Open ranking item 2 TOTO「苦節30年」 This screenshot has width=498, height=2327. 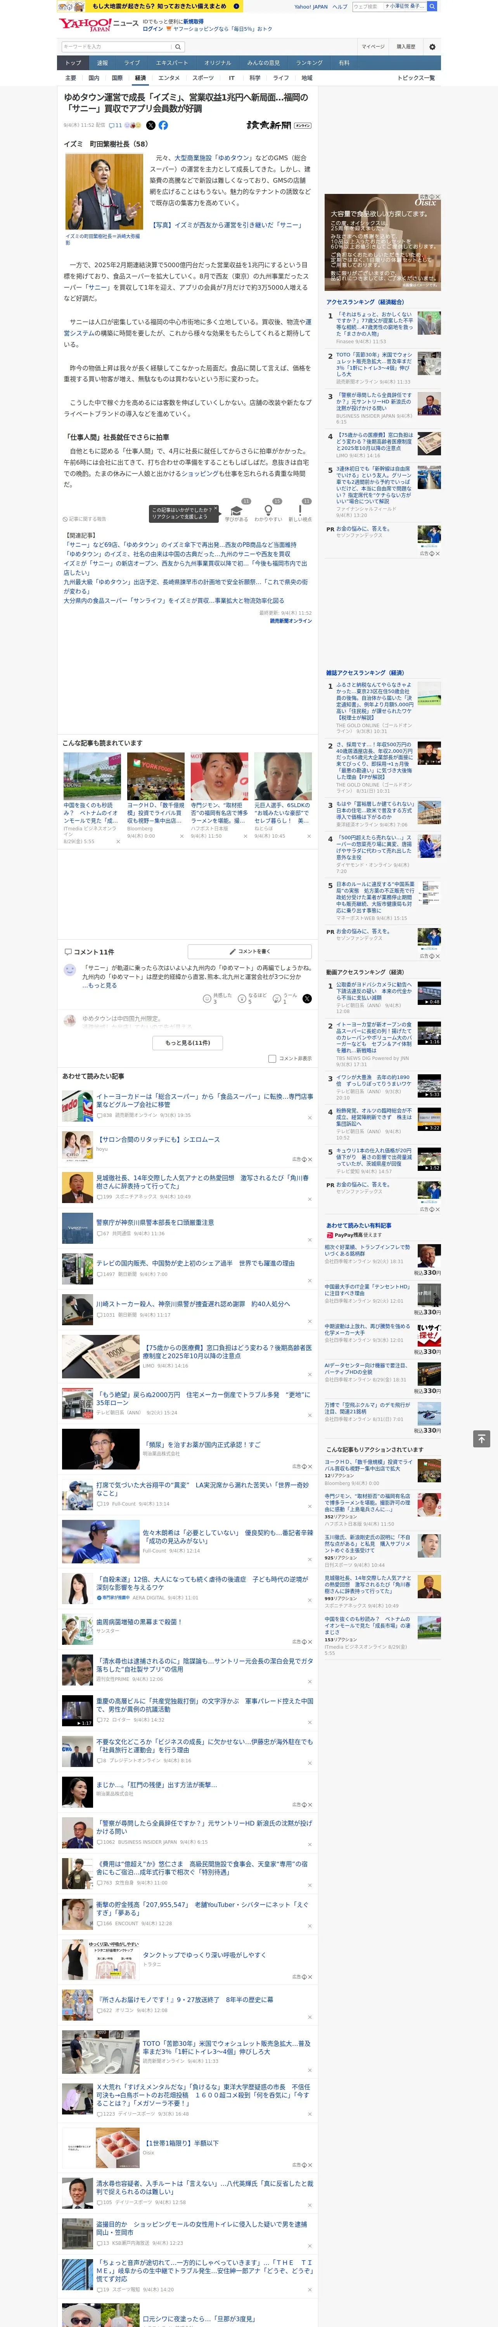click(374, 364)
